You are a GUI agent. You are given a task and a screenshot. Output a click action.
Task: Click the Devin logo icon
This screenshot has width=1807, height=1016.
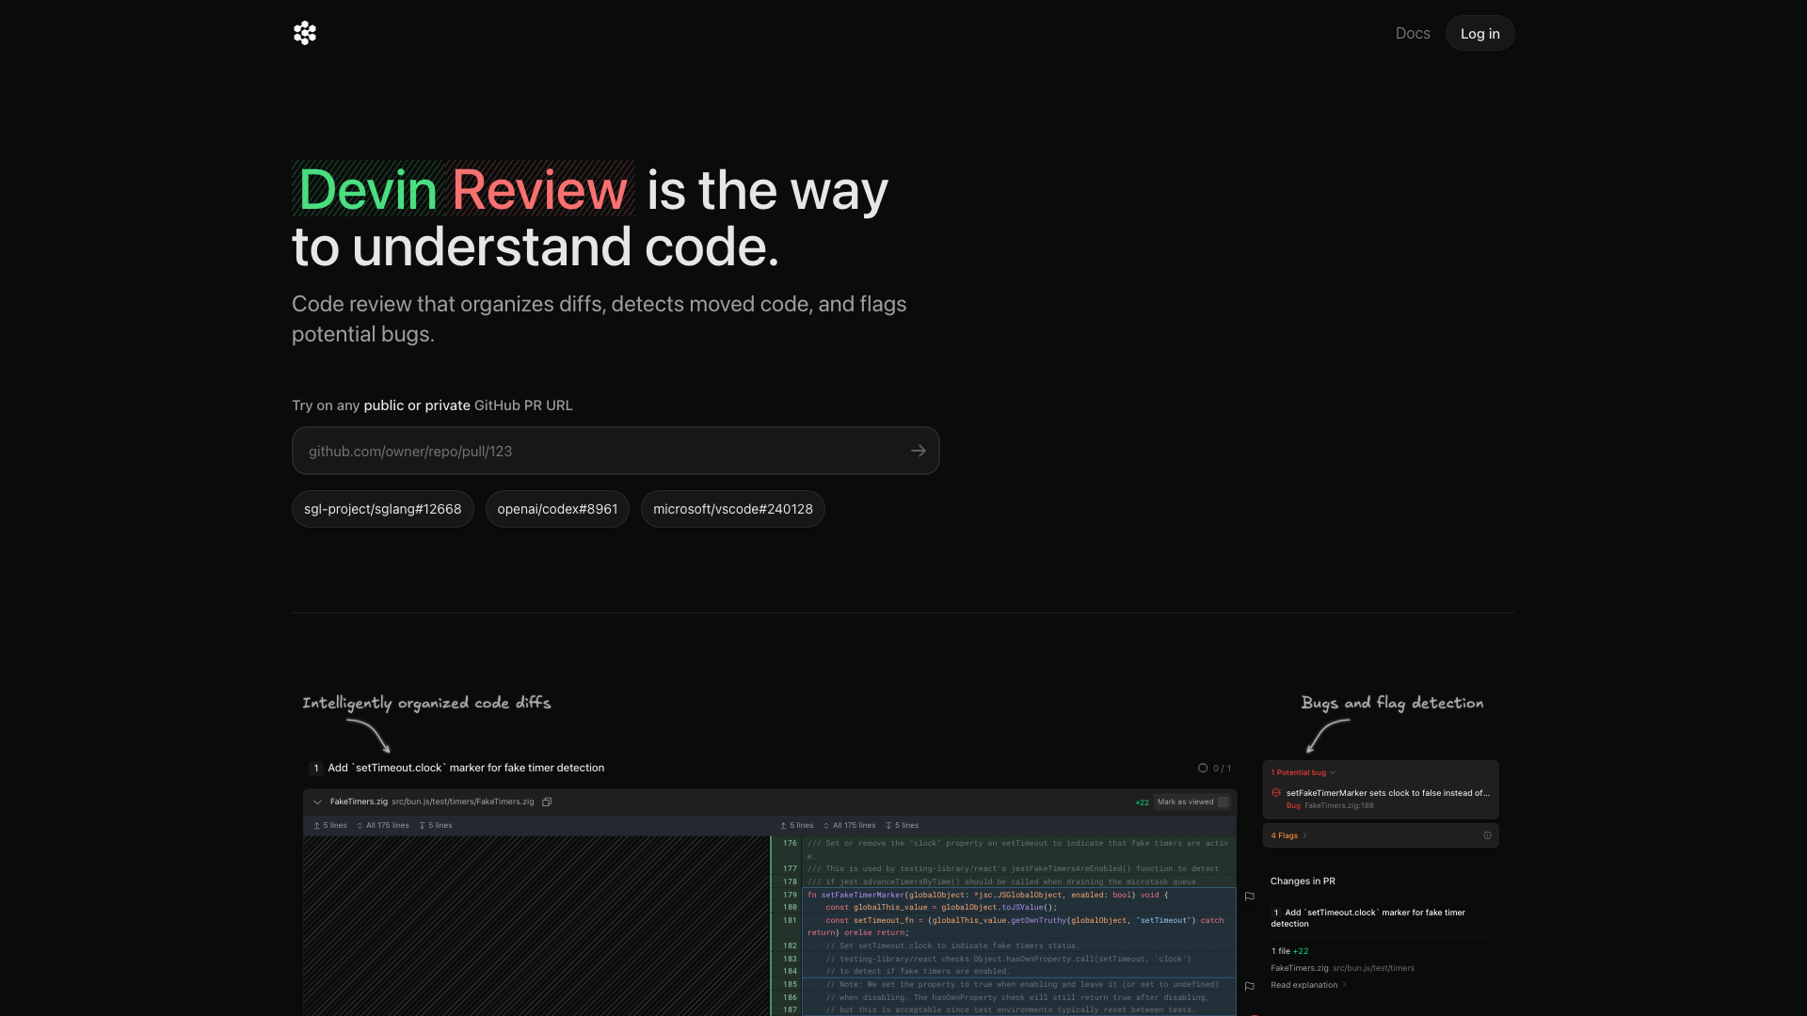pos(304,34)
